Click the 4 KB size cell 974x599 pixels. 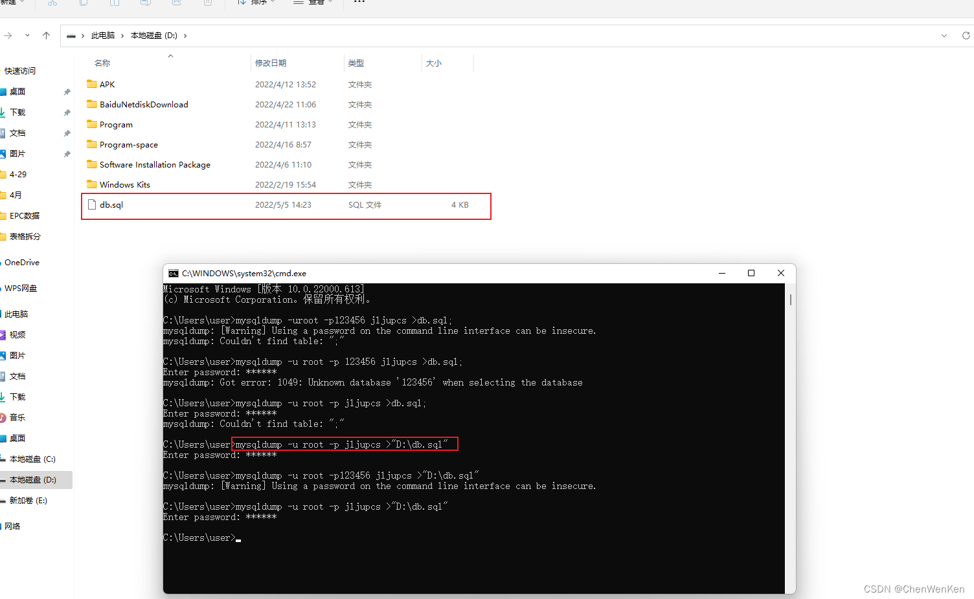tap(460, 205)
